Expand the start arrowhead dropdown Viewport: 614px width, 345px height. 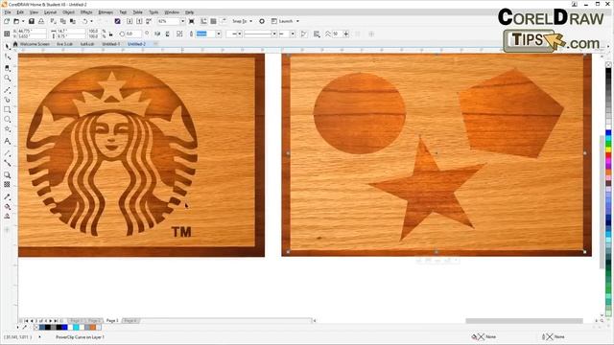point(239,34)
